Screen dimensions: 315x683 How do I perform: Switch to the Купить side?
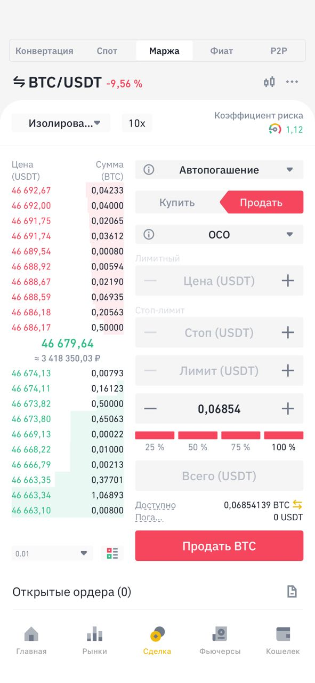point(177,203)
